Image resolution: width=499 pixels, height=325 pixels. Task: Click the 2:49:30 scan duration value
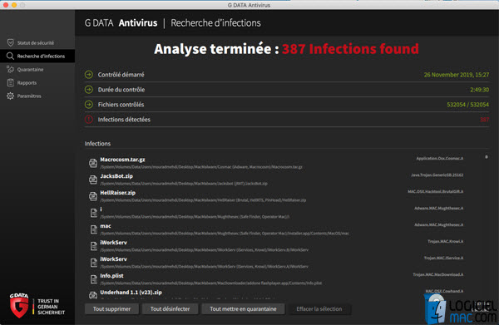(479, 90)
